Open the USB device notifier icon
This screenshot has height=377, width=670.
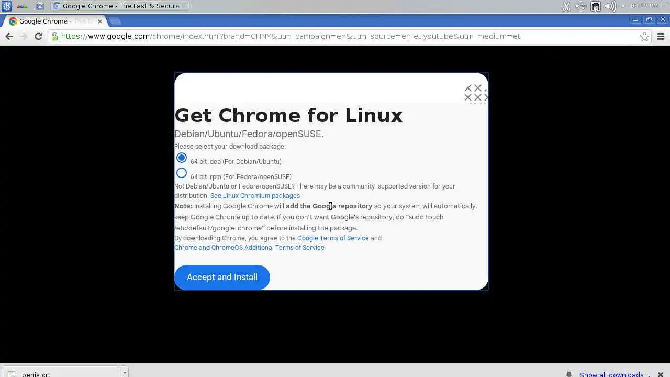[x=580, y=6]
